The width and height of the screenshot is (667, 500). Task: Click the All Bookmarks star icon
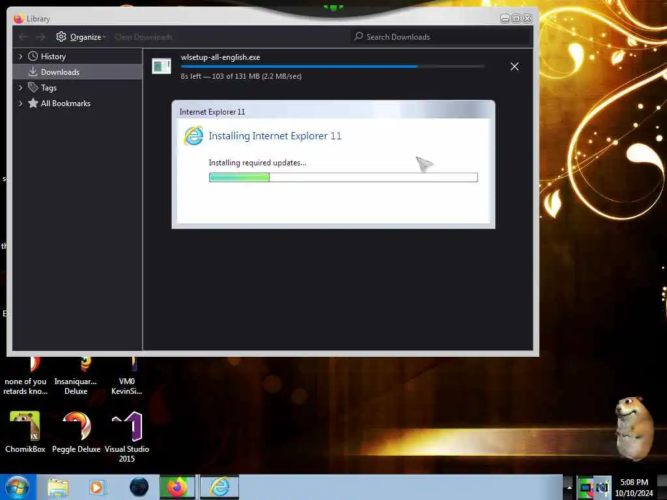[33, 103]
